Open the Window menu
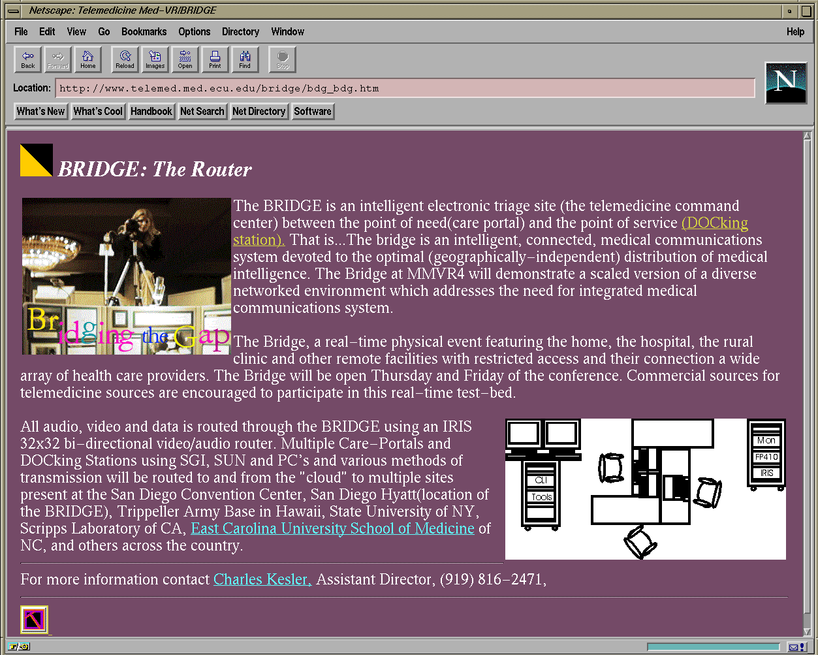Viewport: 818px width, 655px height. pyautogui.click(x=288, y=31)
